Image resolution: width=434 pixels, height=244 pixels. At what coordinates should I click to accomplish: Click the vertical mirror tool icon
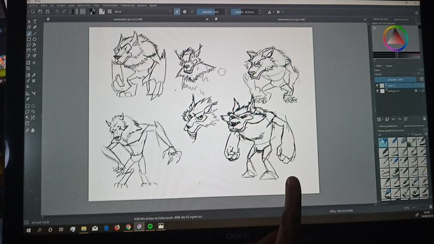279,12
